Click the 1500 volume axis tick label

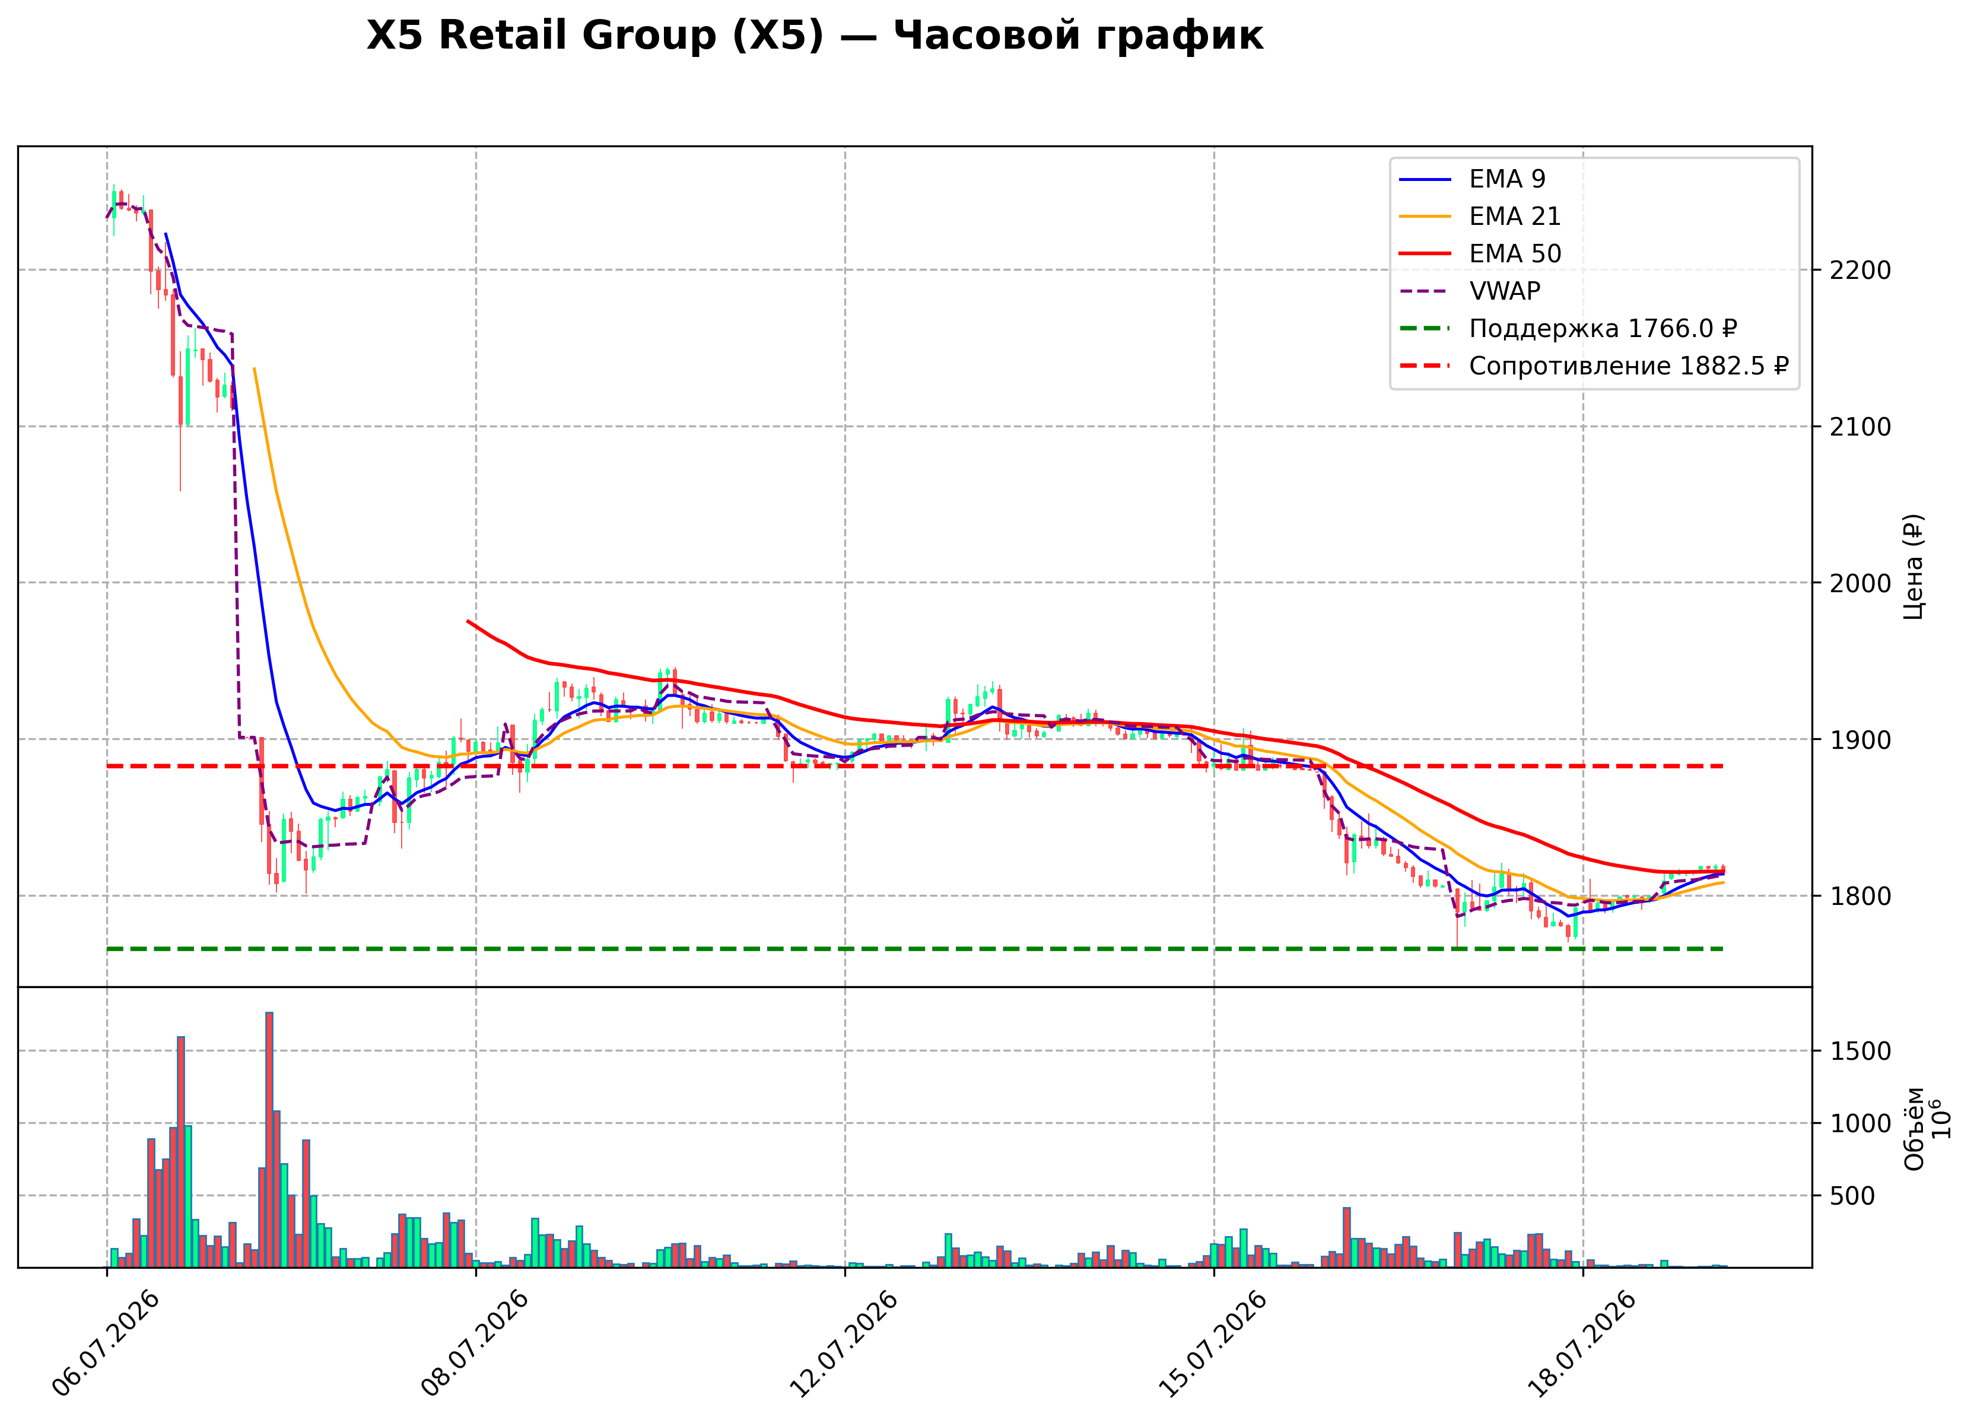coord(1860,1052)
